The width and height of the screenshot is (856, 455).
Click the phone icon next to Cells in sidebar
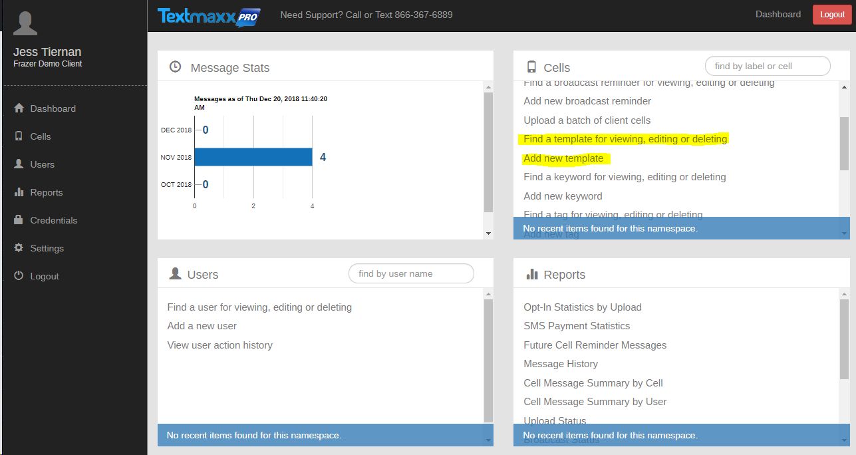pyautogui.click(x=19, y=136)
